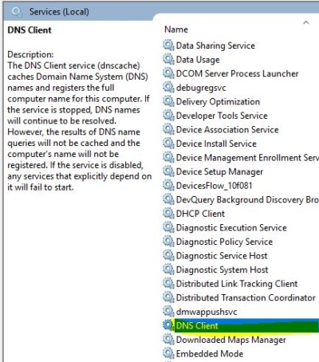319x362 pixels.
Task: Pick the Device Setup Manager service
Action: click(219, 171)
